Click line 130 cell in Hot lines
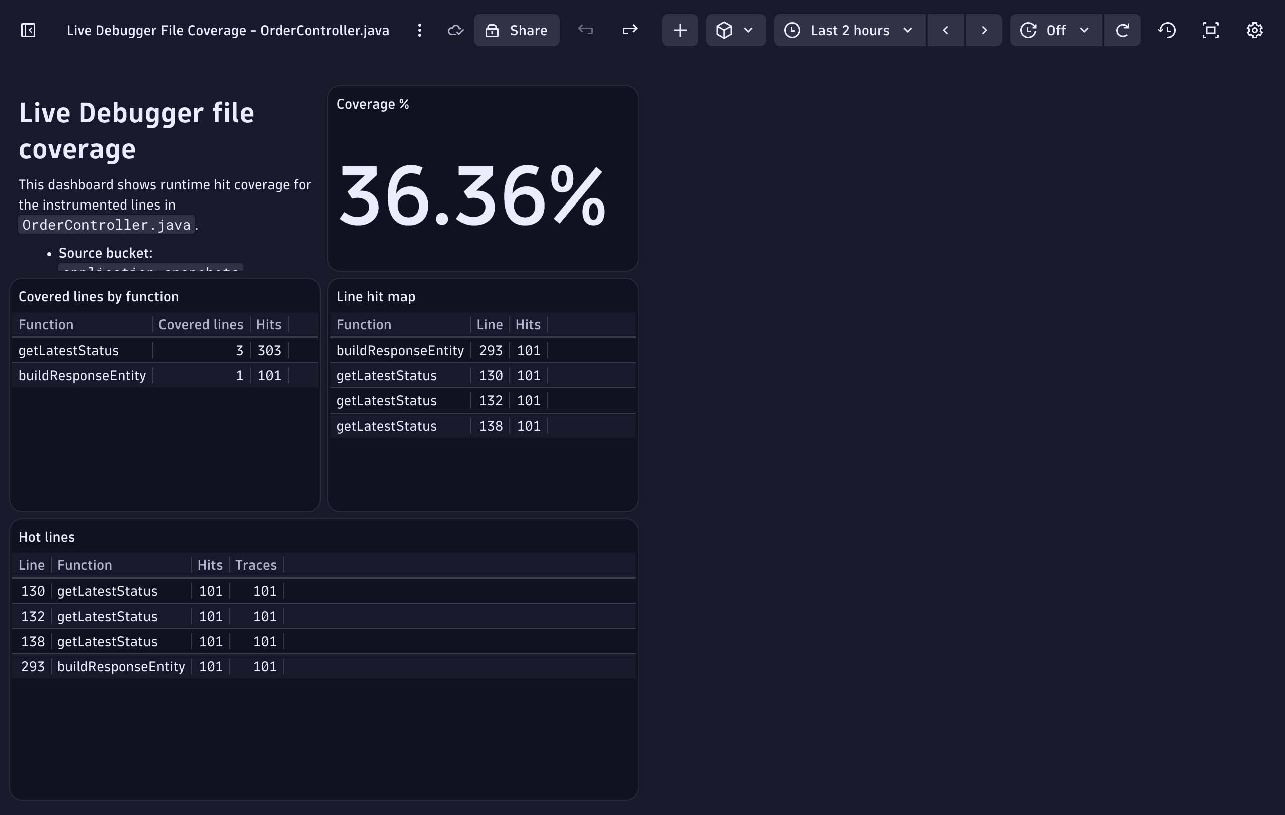 33,591
